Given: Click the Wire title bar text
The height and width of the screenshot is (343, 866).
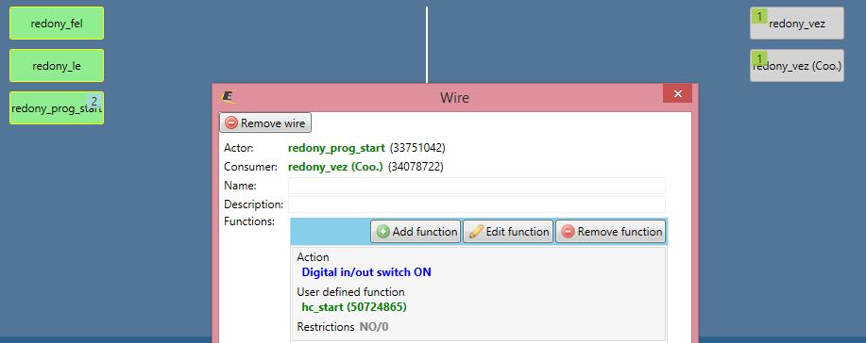Looking at the screenshot, I should tap(454, 98).
